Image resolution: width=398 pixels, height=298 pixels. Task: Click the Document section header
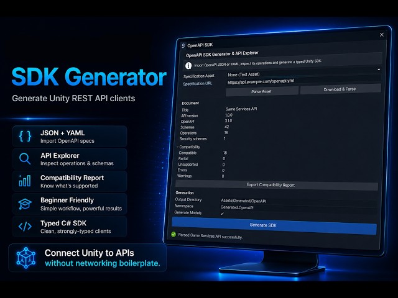[190, 103]
